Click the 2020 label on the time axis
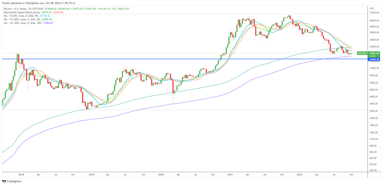 (x=161, y=175)
